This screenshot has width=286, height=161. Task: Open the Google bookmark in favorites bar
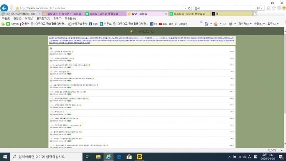pos(181,24)
